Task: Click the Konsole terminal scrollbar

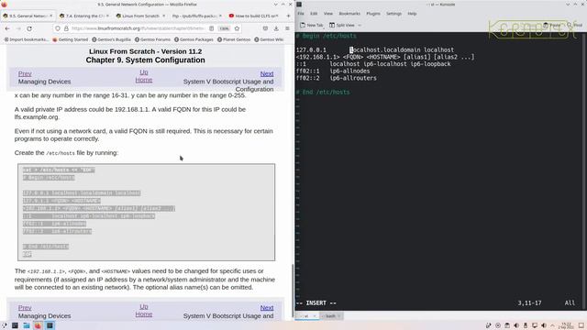Action: (585, 170)
